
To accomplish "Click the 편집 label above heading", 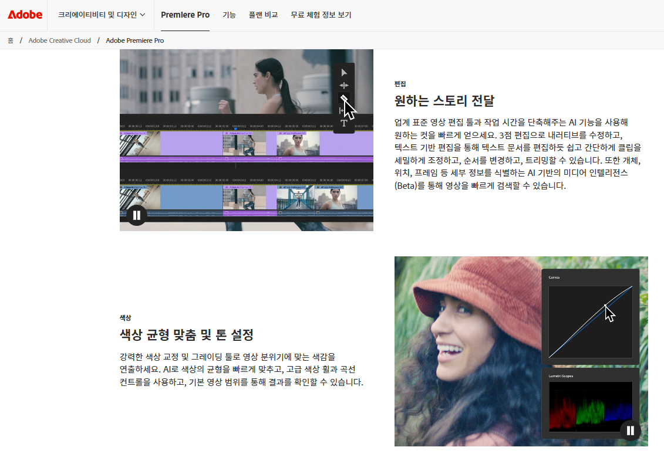I will tap(400, 84).
